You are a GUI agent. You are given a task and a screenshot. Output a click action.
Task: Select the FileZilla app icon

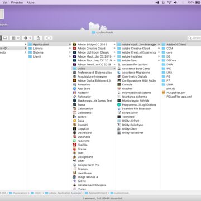[x=74, y=145]
